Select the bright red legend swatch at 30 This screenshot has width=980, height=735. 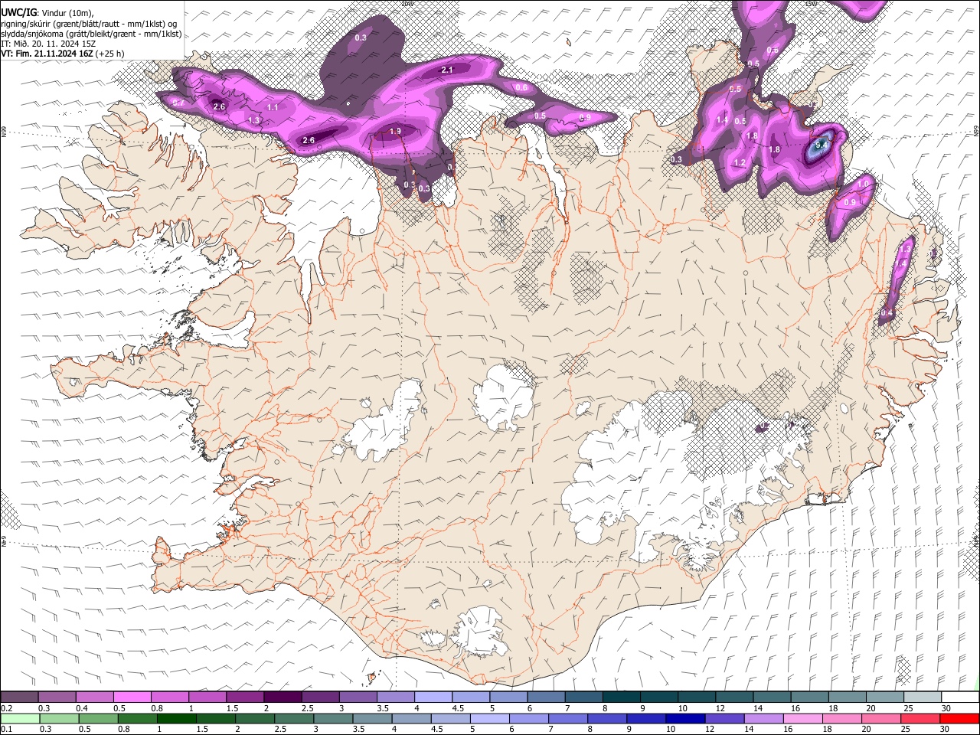[959, 718]
